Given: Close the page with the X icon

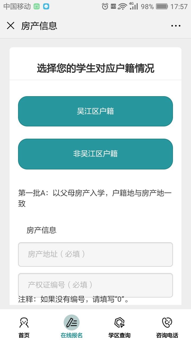Looking at the screenshot, I should pyautogui.click(x=11, y=26).
